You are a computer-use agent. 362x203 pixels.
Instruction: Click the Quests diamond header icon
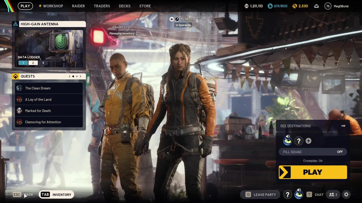(x=16, y=76)
